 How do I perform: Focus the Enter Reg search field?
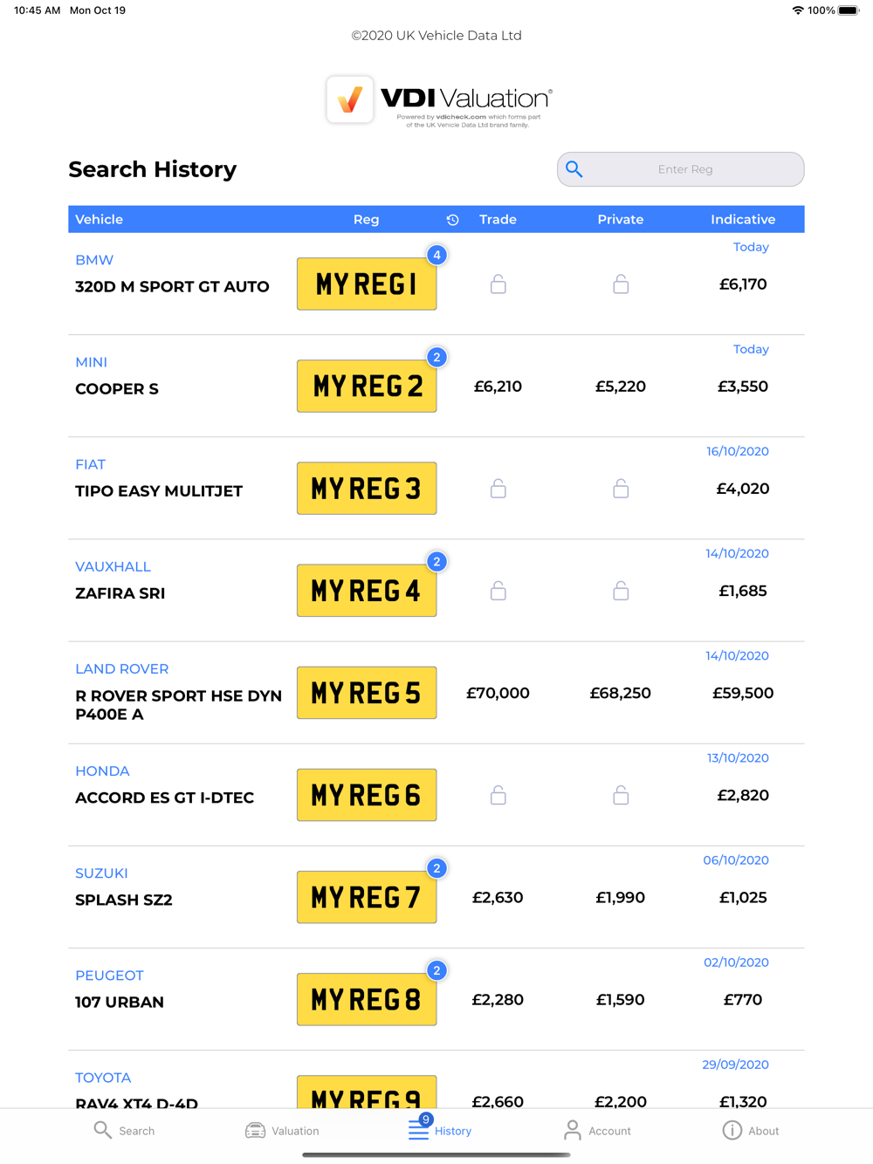click(x=681, y=169)
